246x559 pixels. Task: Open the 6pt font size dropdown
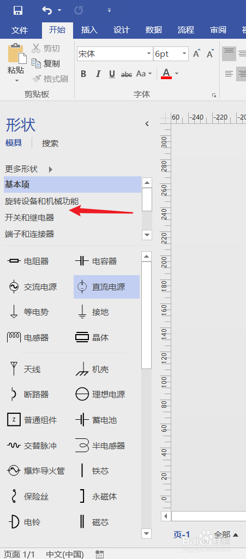(184, 54)
